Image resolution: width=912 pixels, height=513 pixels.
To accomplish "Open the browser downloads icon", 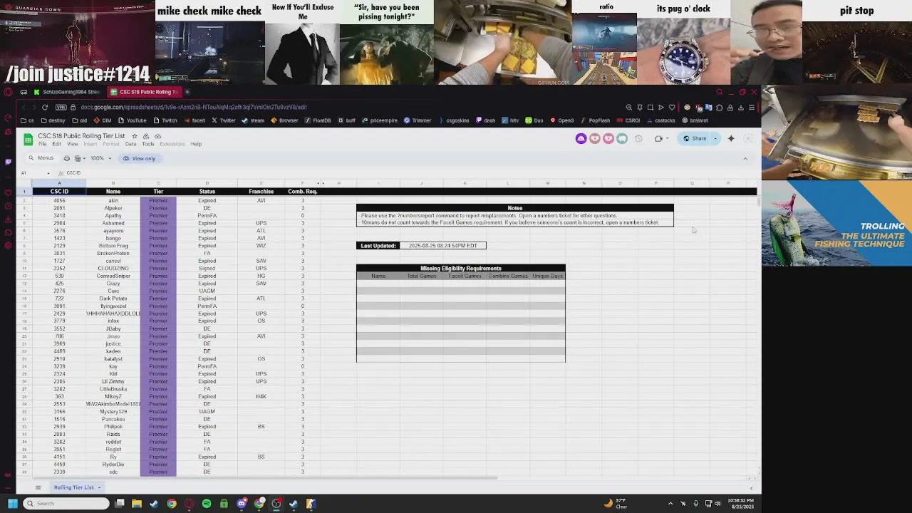I will pyautogui.click(x=741, y=108).
